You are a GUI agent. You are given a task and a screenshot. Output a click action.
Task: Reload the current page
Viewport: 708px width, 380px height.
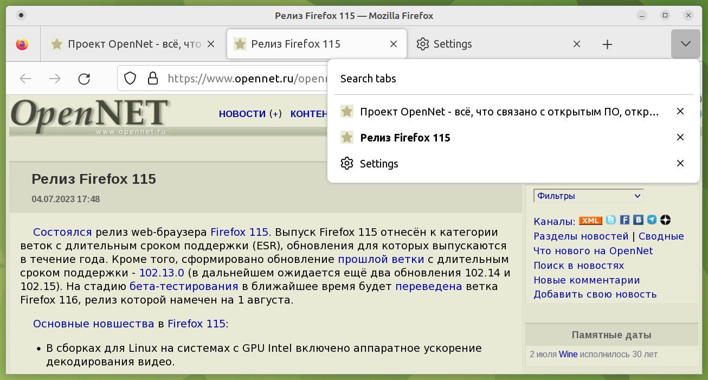[x=84, y=79]
